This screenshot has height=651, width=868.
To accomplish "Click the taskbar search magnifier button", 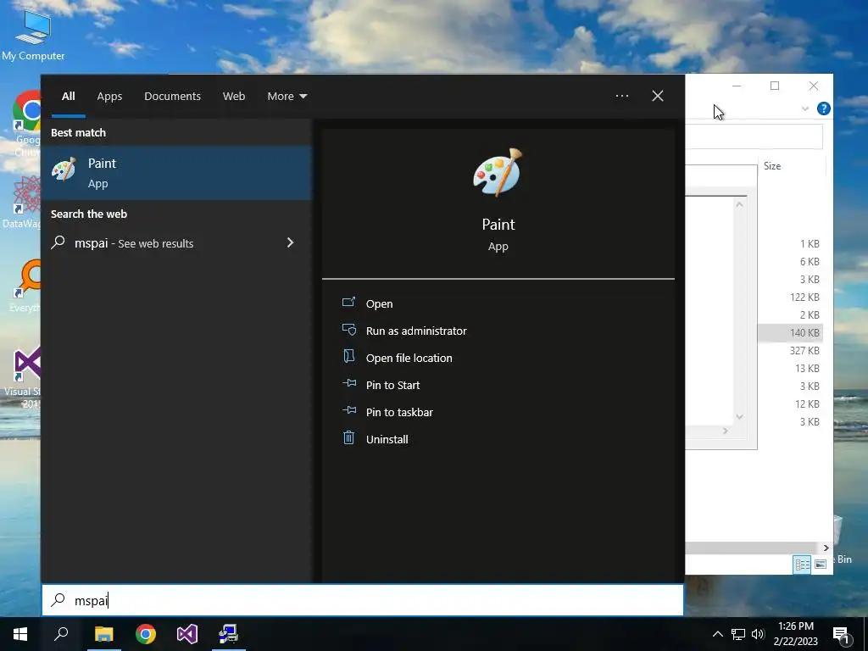I will pos(61,634).
